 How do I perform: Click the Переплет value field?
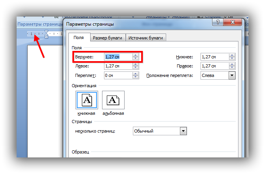click(x=118, y=75)
